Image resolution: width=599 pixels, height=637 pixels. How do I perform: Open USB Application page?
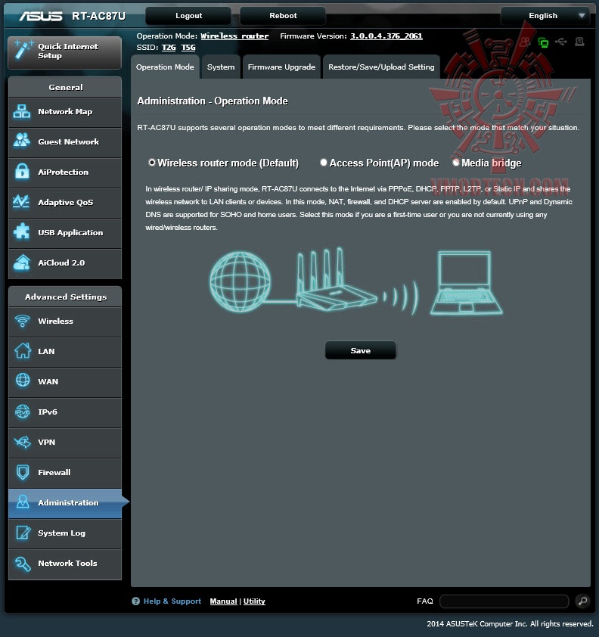tap(64, 233)
